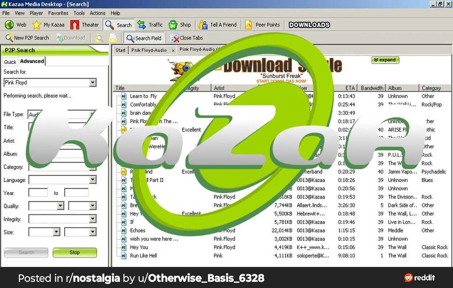Expand the ad banner with the expand button
Screen dimensions: 453x288
[385, 60]
